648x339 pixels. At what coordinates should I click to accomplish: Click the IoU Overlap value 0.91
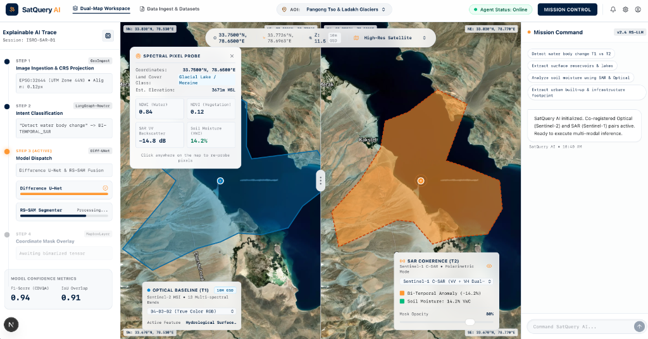point(71,298)
